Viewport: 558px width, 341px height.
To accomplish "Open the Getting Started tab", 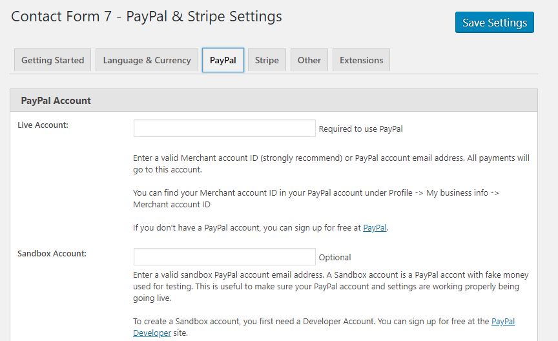I will pos(53,60).
